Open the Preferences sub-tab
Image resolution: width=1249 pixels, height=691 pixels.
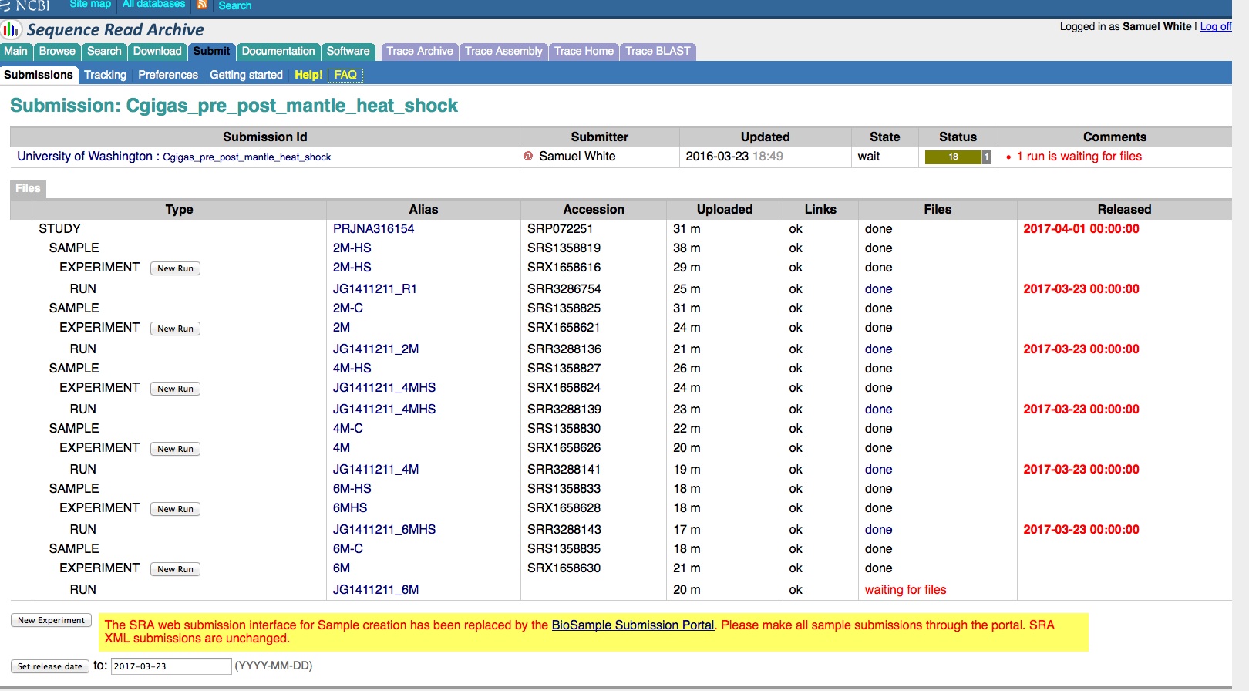[168, 75]
